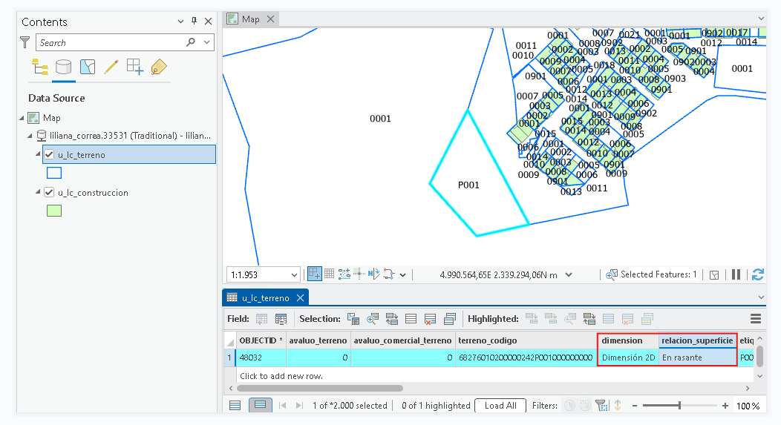Open the coordinate display units dropdown
The image size is (781, 425).
pos(569,274)
